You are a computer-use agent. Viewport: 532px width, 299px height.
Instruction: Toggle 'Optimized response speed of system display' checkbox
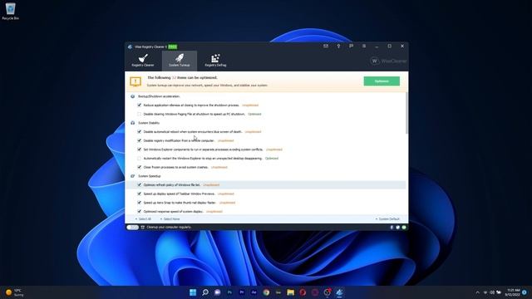pos(139,211)
